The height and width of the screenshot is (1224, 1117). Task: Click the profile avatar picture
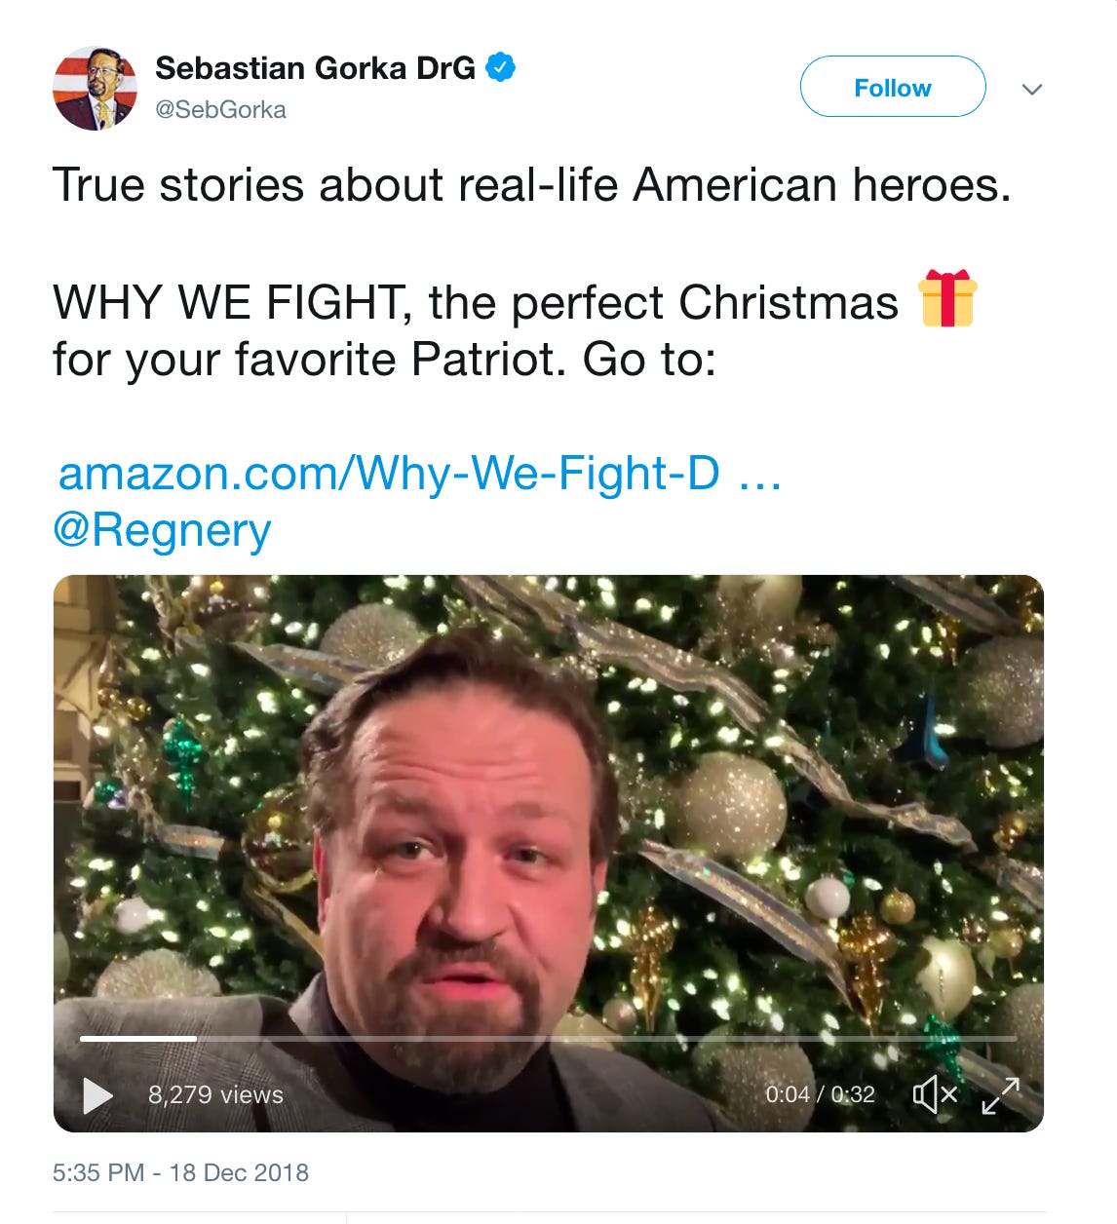[x=94, y=88]
